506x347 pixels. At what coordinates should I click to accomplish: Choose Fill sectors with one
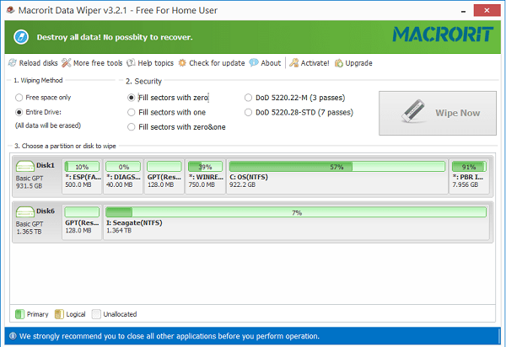(x=166, y=112)
